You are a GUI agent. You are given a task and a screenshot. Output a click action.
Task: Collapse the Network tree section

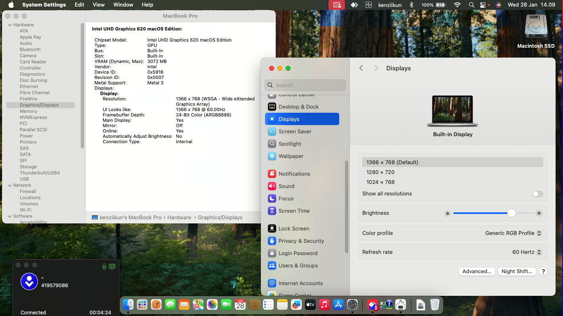tap(10, 186)
